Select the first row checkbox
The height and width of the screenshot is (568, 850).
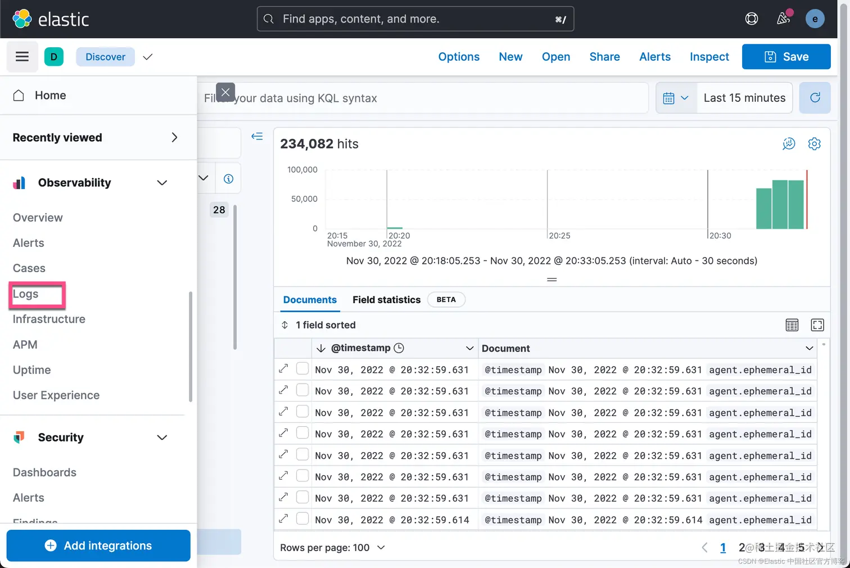[302, 368]
